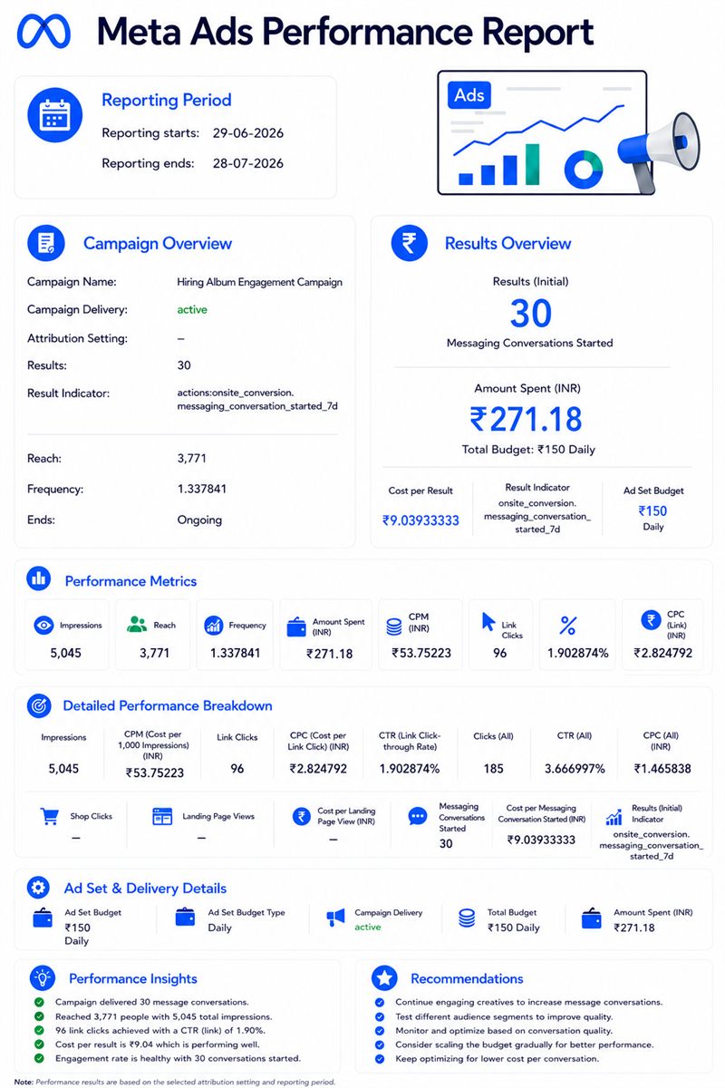This screenshot has width=725, height=1088.
Task: Click the reporting start date '29-06-2026'
Action: coord(248,133)
